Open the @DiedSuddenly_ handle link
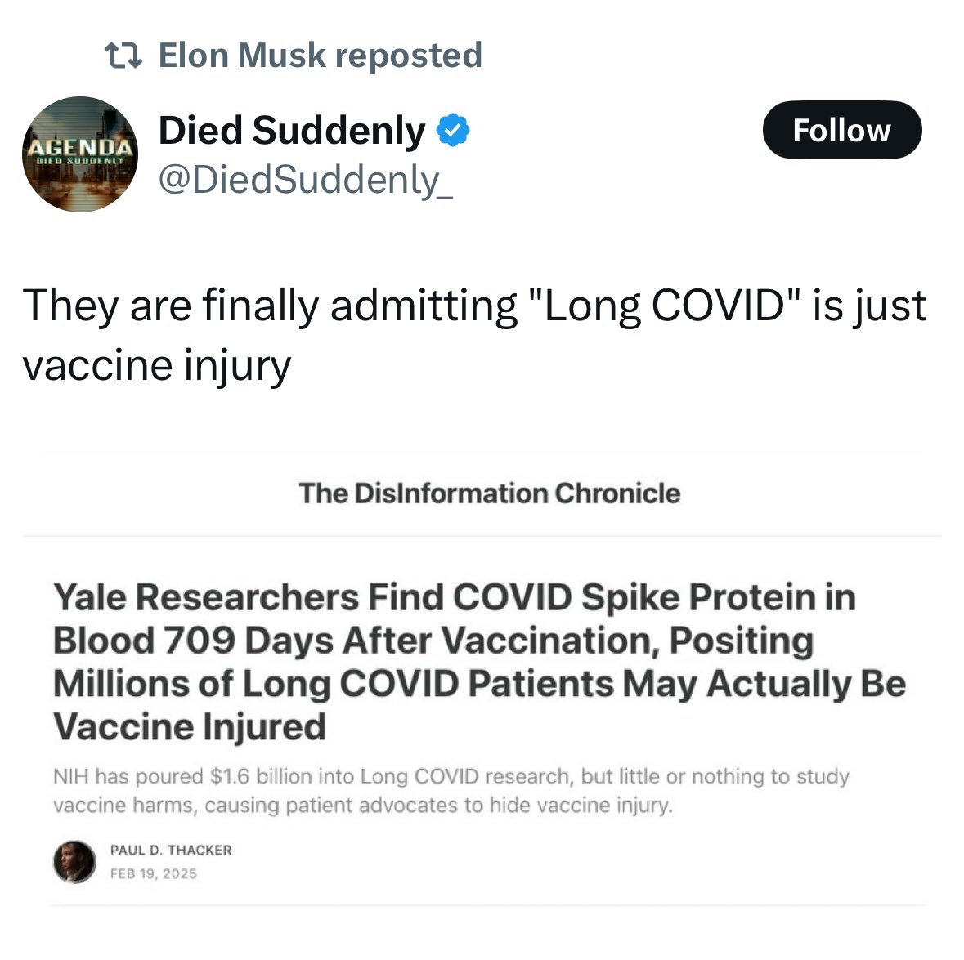The width and height of the screenshot is (964, 960). [x=304, y=179]
